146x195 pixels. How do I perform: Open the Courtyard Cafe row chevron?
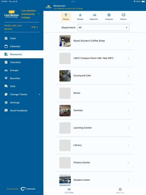pyautogui.click(x=128, y=76)
